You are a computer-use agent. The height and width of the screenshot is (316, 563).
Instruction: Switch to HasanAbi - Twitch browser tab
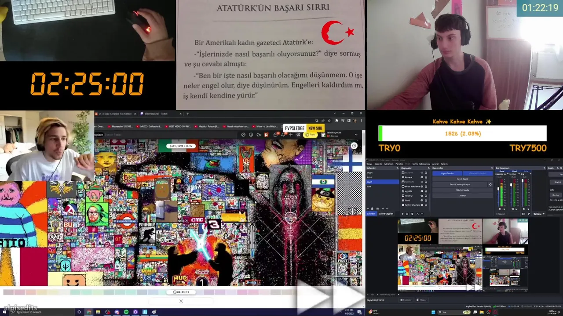[x=160, y=114]
